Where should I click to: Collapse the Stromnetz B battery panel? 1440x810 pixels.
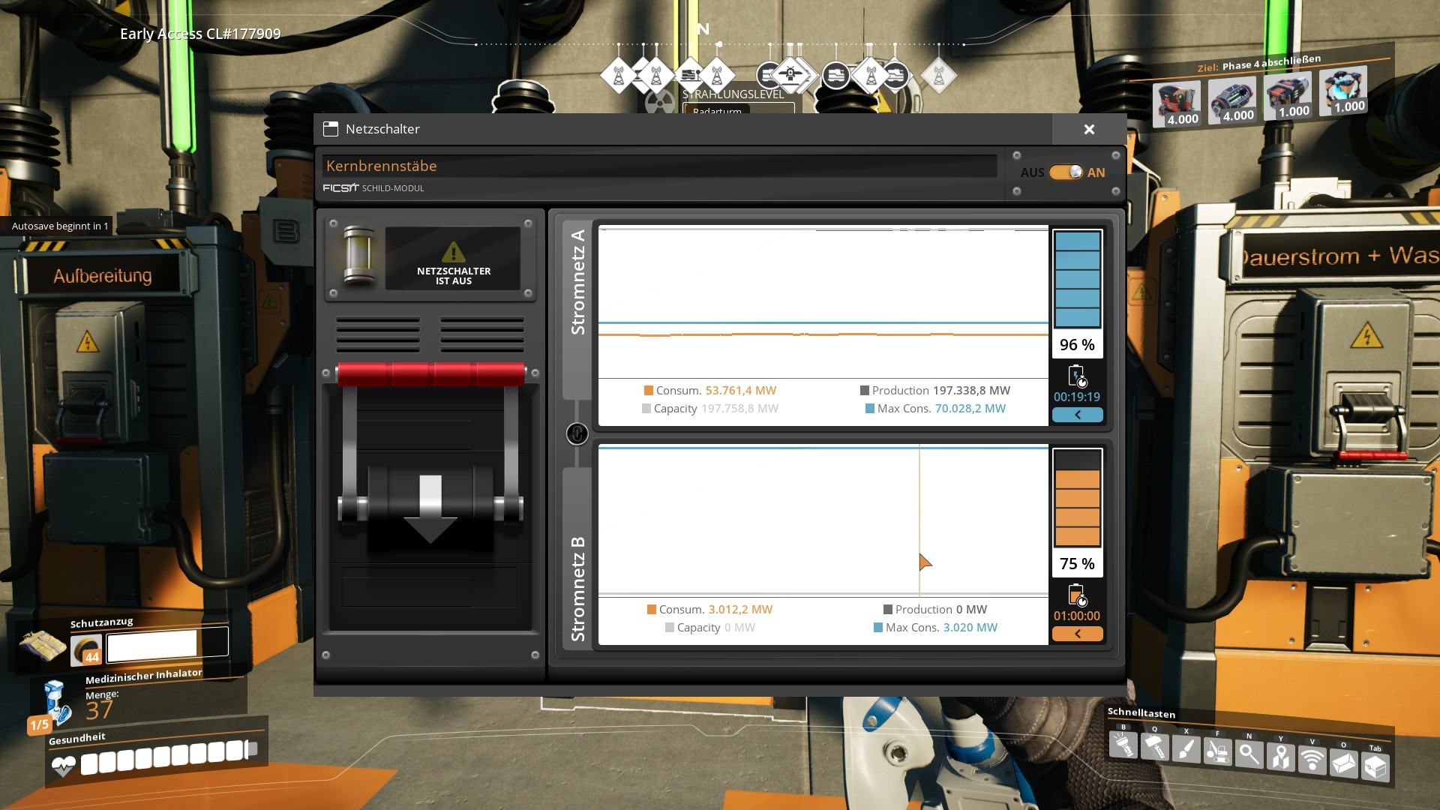[x=1077, y=634]
